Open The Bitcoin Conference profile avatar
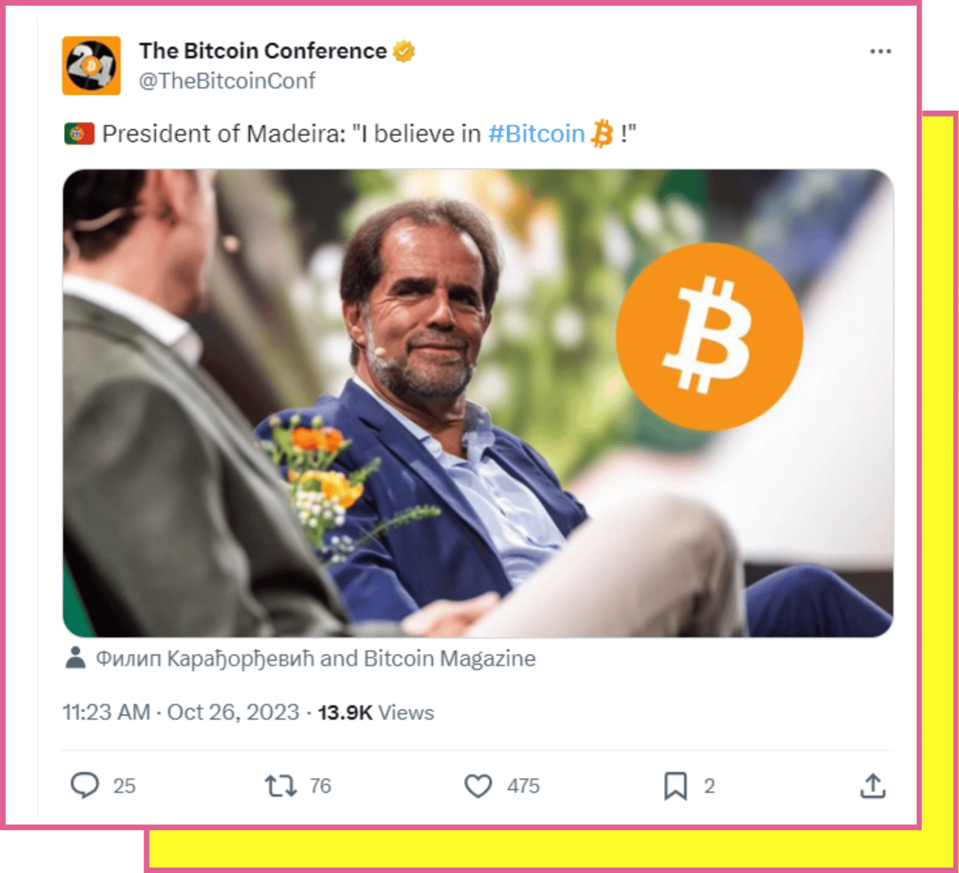The height and width of the screenshot is (873, 959). (x=91, y=65)
